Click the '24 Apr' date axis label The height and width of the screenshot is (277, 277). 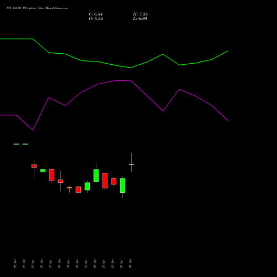(95, 264)
